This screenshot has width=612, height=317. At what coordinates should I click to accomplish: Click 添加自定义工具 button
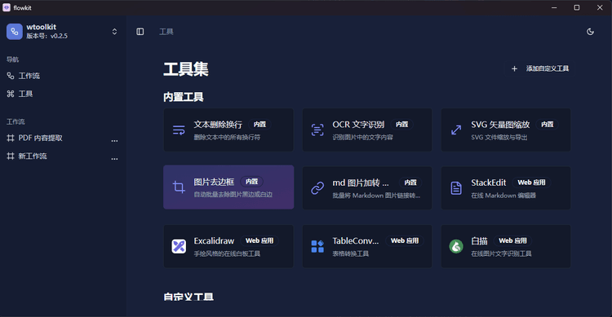click(540, 68)
